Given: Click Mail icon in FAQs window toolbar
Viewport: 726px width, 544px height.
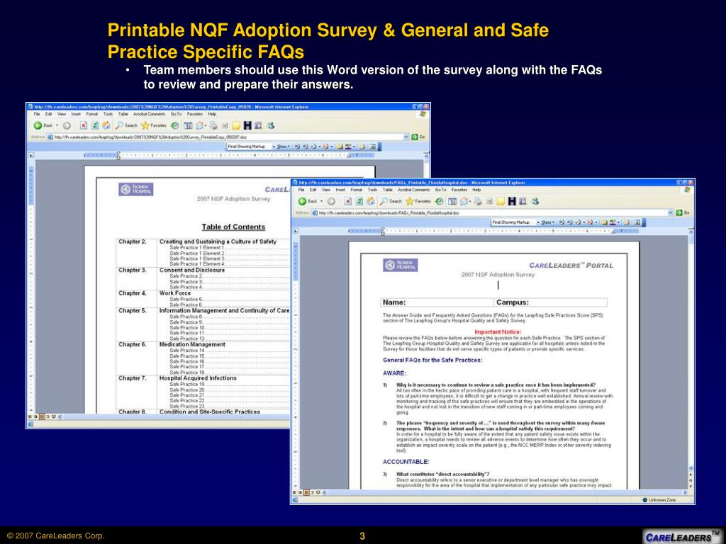Looking at the screenshot, I should (x=464, y=201).
